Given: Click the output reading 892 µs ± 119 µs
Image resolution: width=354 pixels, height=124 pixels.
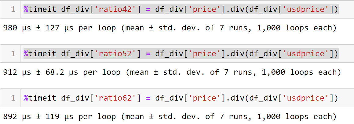Looking at the screenshot, I should tap(169, 117).
